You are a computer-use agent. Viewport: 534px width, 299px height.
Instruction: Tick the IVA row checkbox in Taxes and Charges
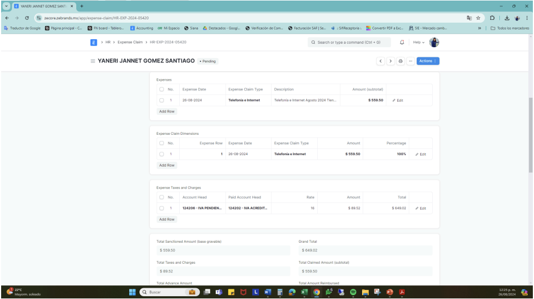coord(162,208)
